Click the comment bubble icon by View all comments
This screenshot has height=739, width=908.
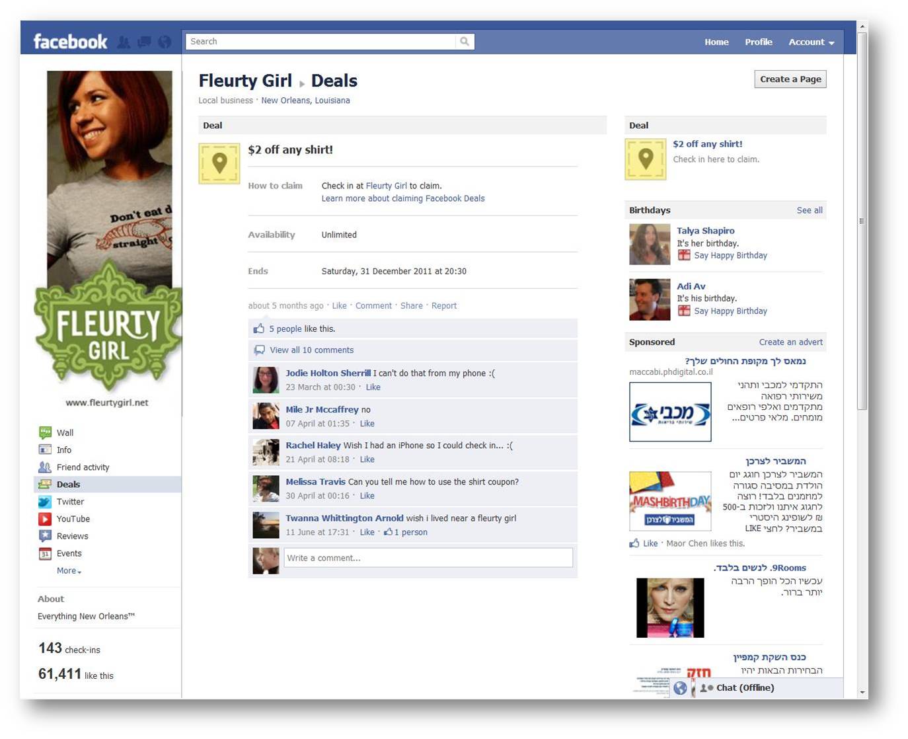click(x=260, y=350)
